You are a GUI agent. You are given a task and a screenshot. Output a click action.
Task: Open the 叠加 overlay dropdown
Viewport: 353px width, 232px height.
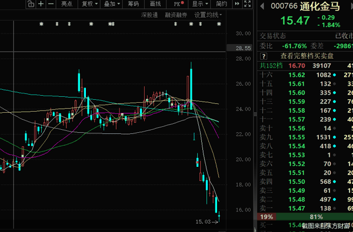click(x=112, y=4)
